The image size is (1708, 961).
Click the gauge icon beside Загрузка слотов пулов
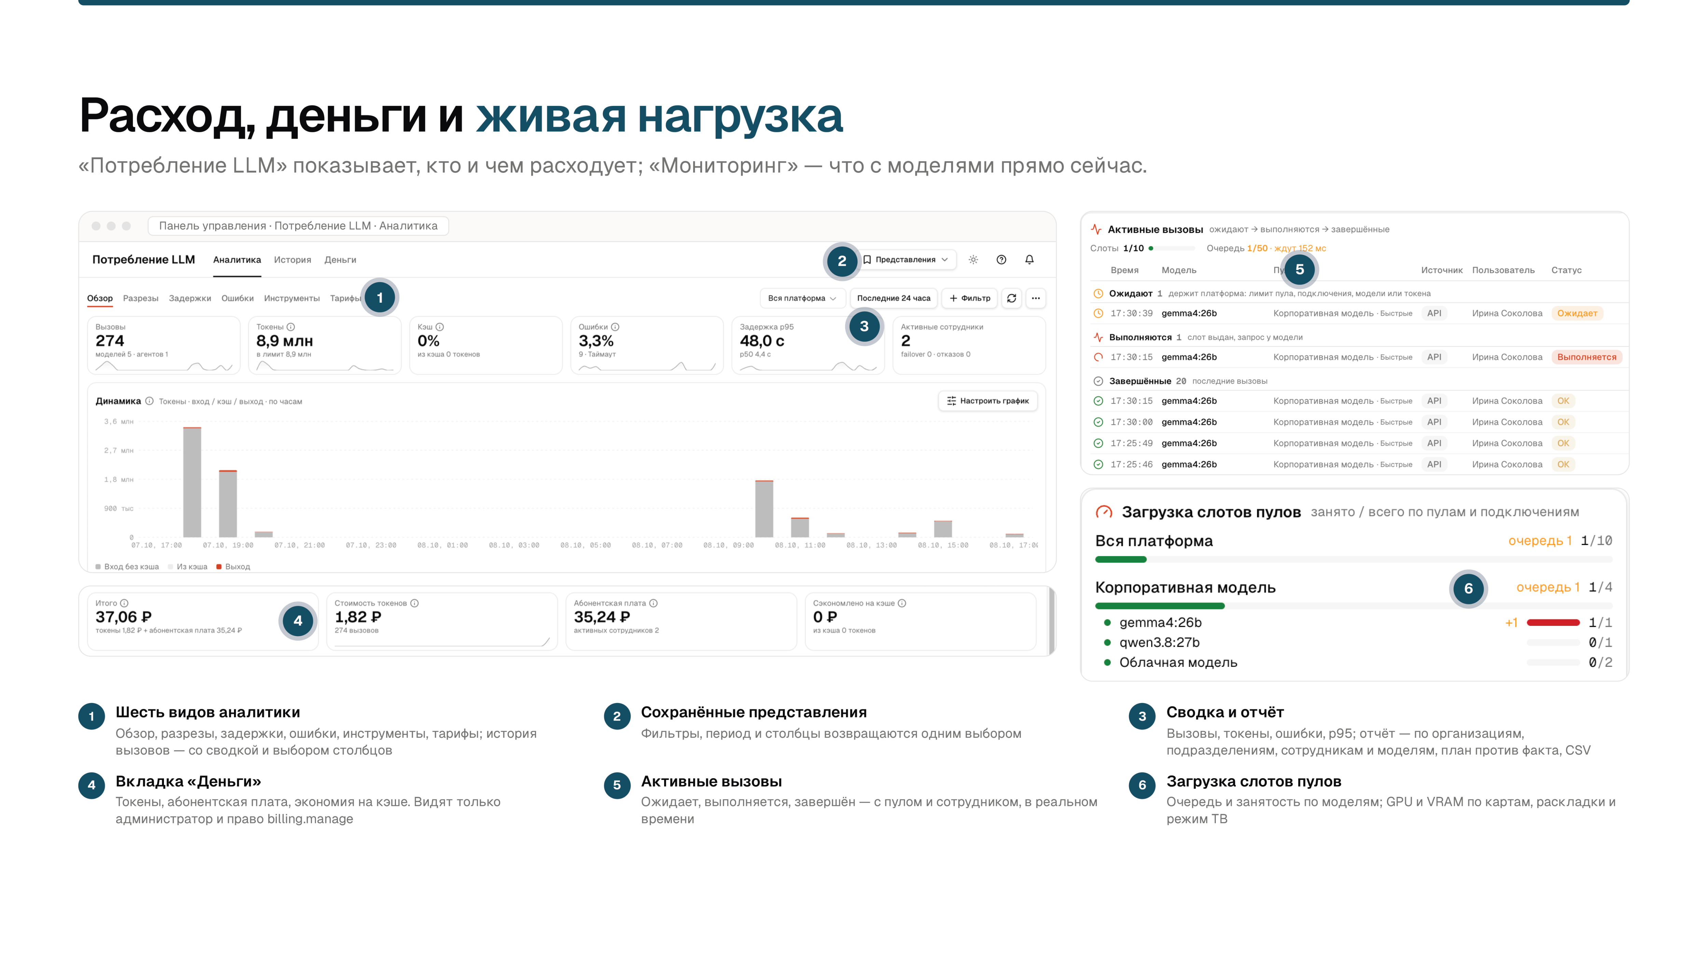click(1104, 512)
